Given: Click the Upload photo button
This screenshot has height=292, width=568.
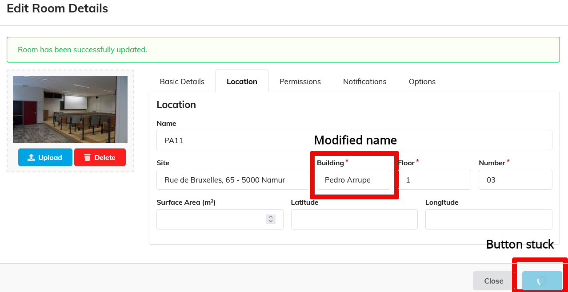Looking at the screenshot, I should [44, 157].
